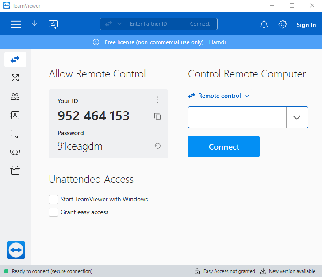Image resolution: width=322 pixels, height=277 pixels.
Task: Expand the partner ID history dropdown arrow
Action: (x=297, y=117)
